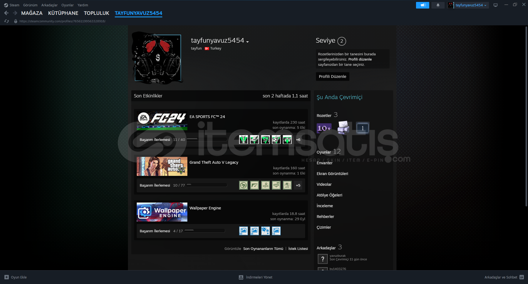Open announcements with the megaphone button
This screenshot has width=528, height=284.
point(423,5)
